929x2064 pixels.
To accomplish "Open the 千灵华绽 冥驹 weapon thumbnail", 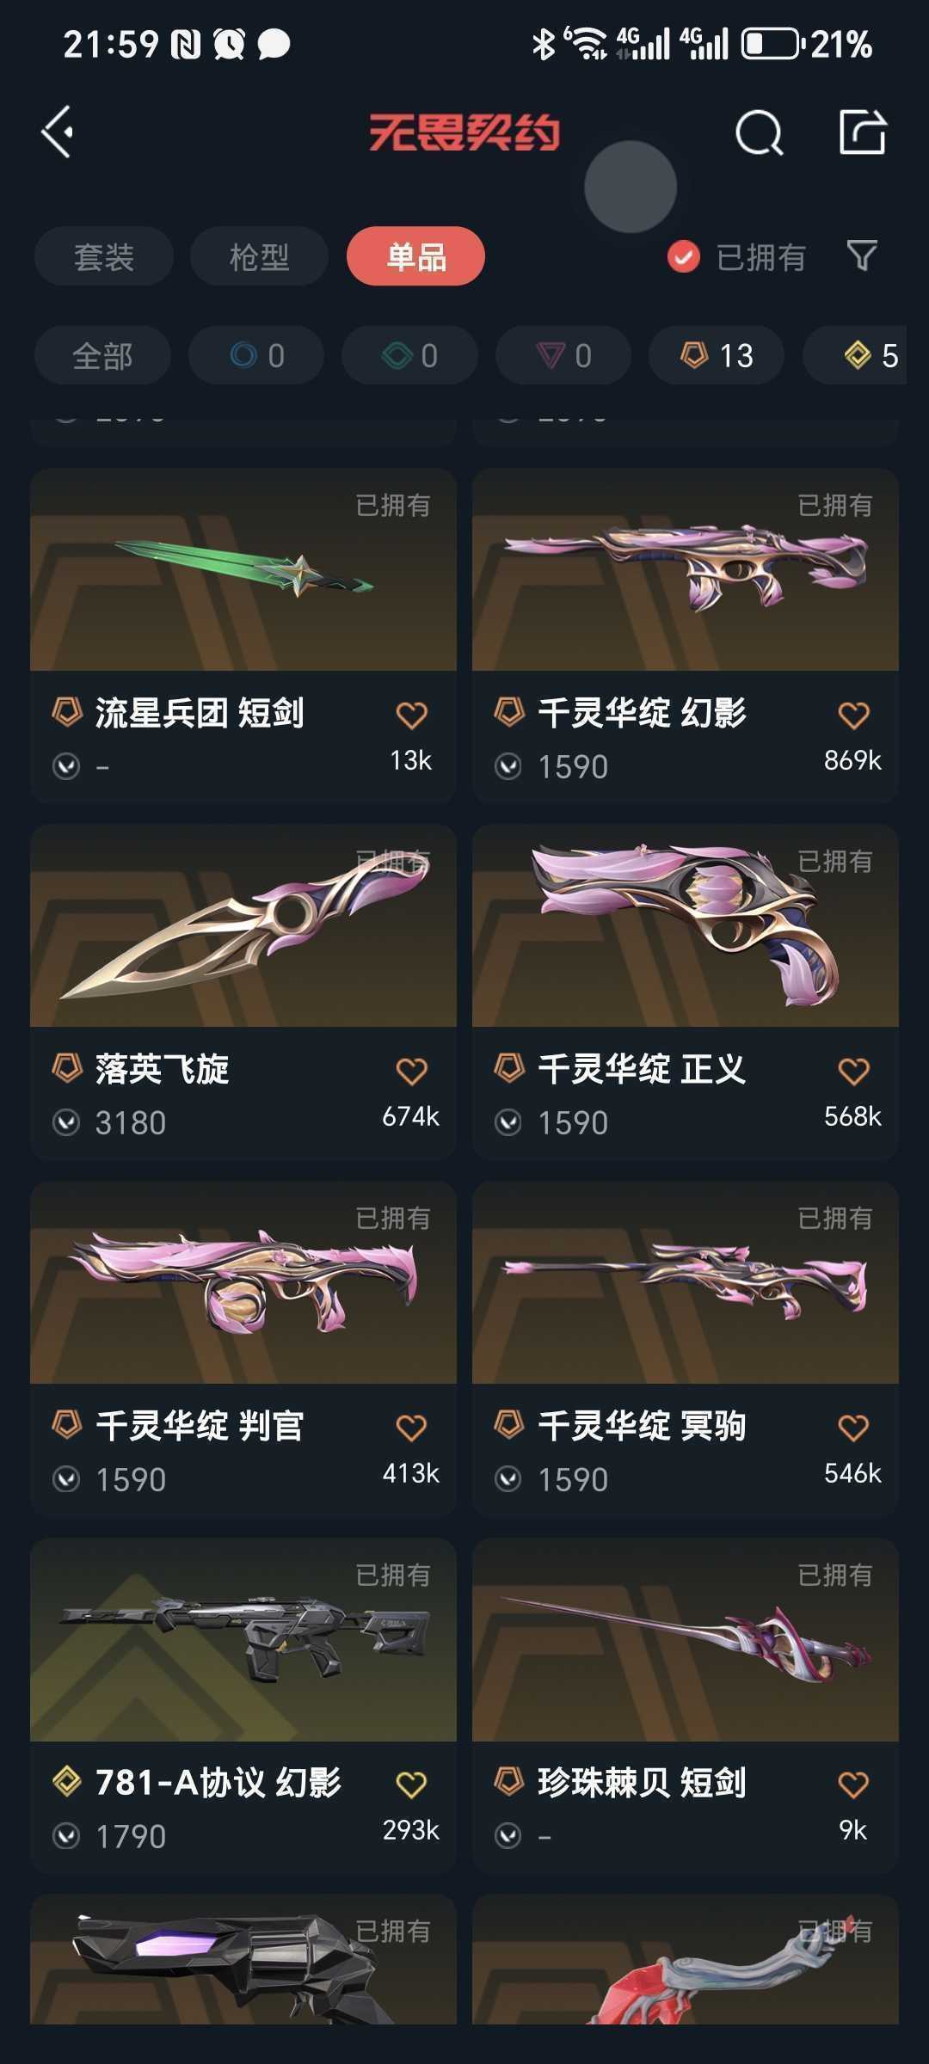I will click(686, 1283).
